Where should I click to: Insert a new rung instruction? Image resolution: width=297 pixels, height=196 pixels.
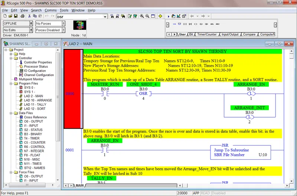pyautogui.click(x=174, y=24)
